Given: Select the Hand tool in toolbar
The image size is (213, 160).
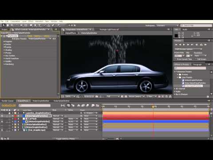Looking at the screenshot, I should (8, 25).
